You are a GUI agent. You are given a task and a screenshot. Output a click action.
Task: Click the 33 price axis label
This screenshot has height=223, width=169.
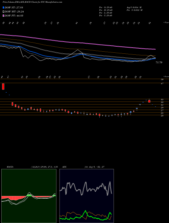tap(162, 102)
